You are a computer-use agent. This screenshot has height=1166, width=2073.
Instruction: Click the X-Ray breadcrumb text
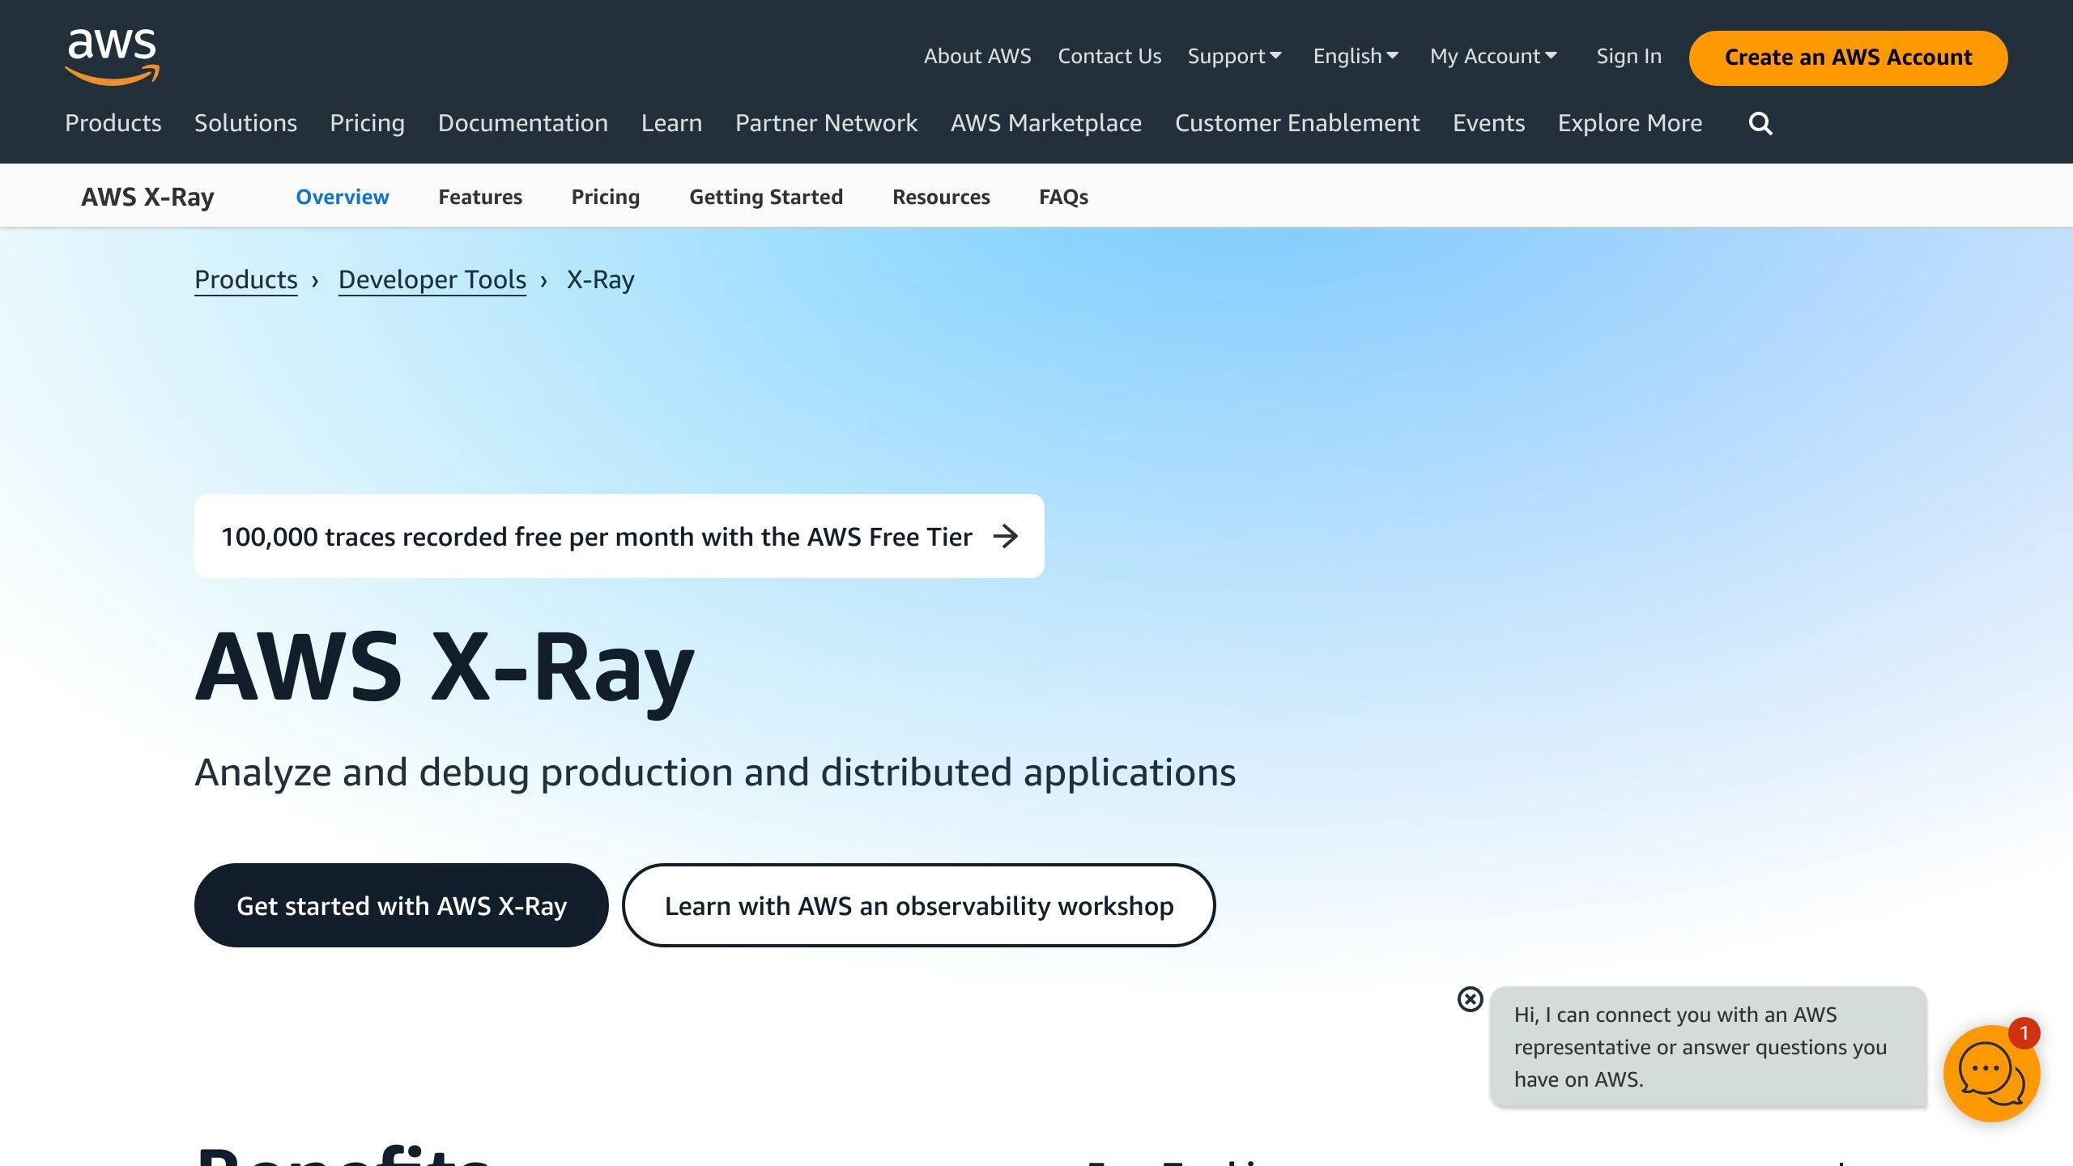600,279
